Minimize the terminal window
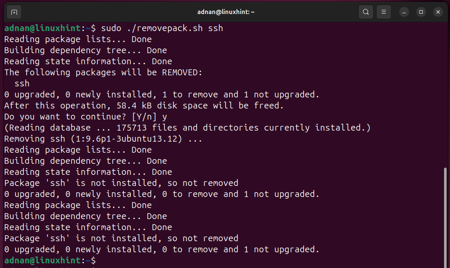The height and width of the screenshot is (268, 450). (x=404, y=12)
